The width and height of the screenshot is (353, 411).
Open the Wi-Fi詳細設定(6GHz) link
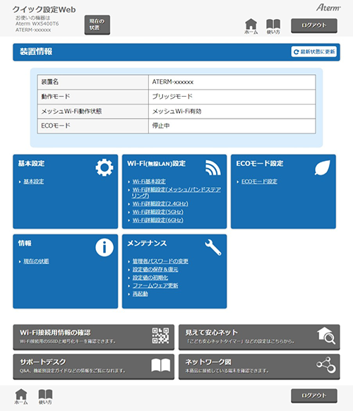pos(157,220)
